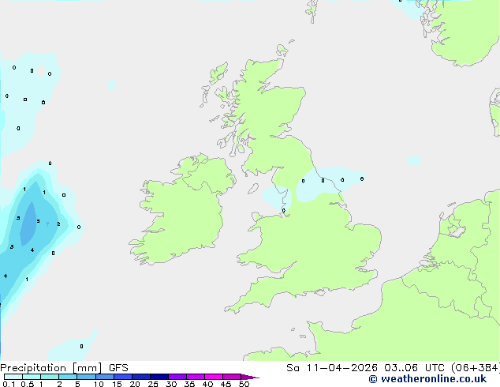Click the 'GFS' model label
Screen dimensions: 500x387
[x=118, y=368]
